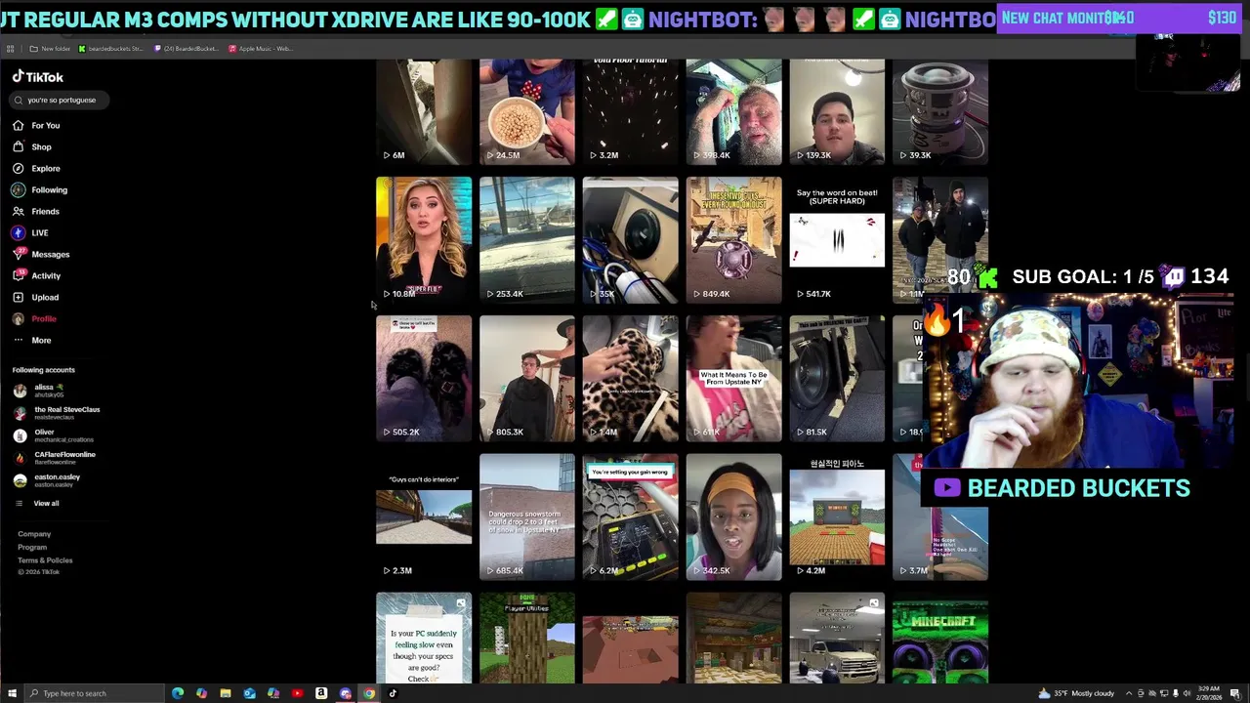The image size is (1250, 703).
Task: Open the leopard print video with 1.4M views
Action: coord(630,378)
